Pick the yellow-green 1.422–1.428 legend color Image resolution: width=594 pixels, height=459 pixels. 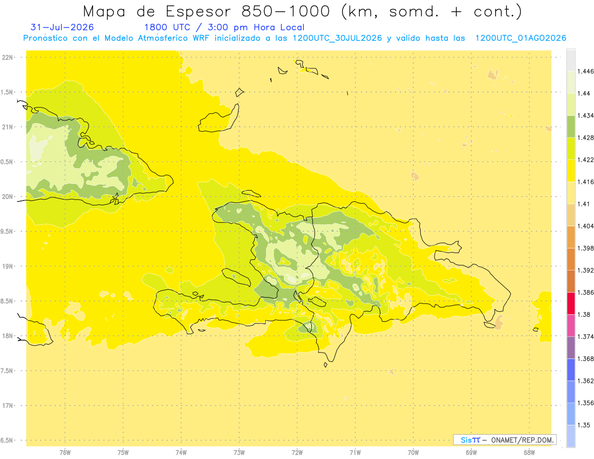coord(571,149)
